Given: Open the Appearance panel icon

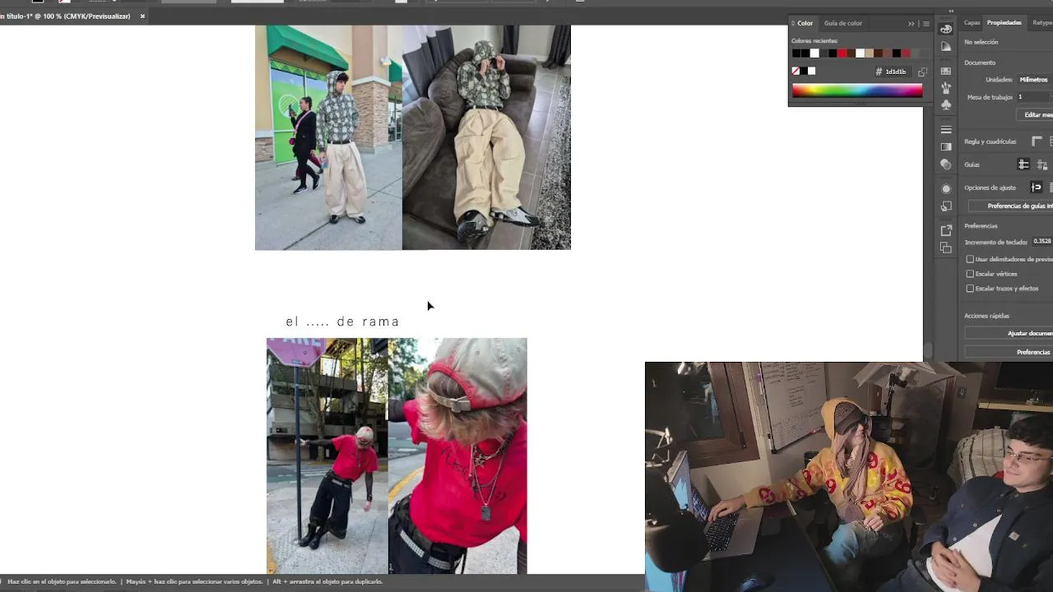Looking at the screenshot, I should click(946, 189).
